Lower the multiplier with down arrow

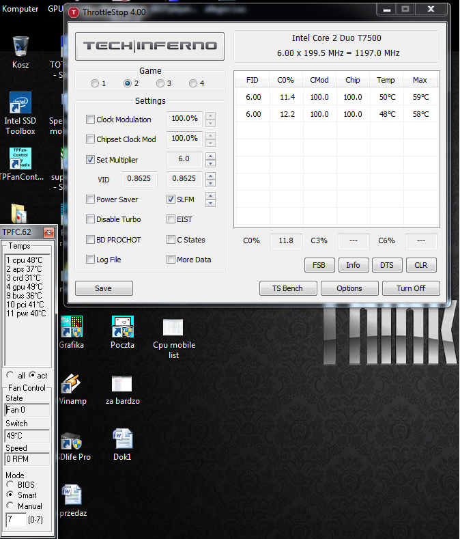click(x=211, y=164)
